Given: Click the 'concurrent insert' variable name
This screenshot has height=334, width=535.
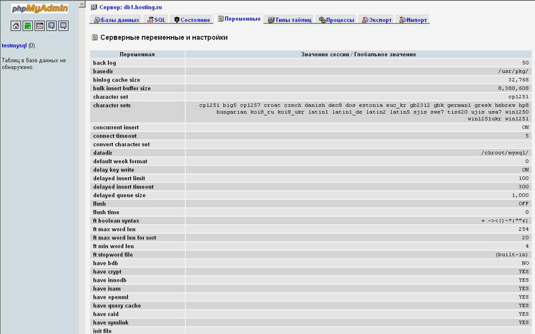Looking at the screenshot, I should click(x=116, y=128).
